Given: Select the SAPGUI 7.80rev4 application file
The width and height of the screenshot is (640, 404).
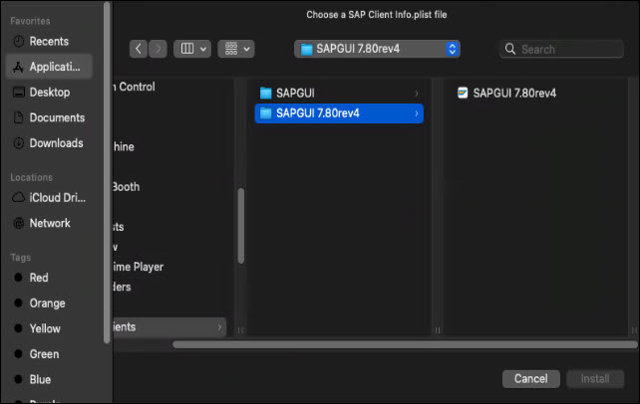Looking at the screenshot, I should (x=506, y=93).
